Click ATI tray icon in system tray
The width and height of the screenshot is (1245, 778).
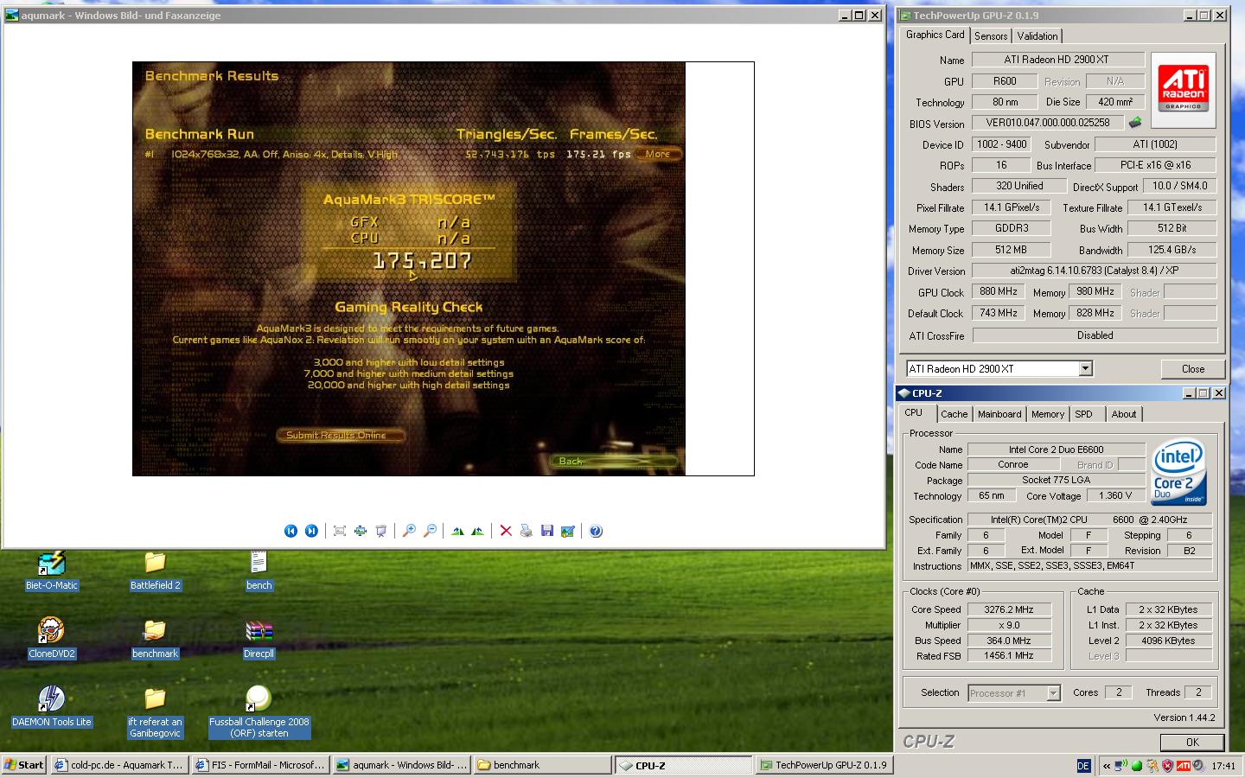[x=1184, y=765]
